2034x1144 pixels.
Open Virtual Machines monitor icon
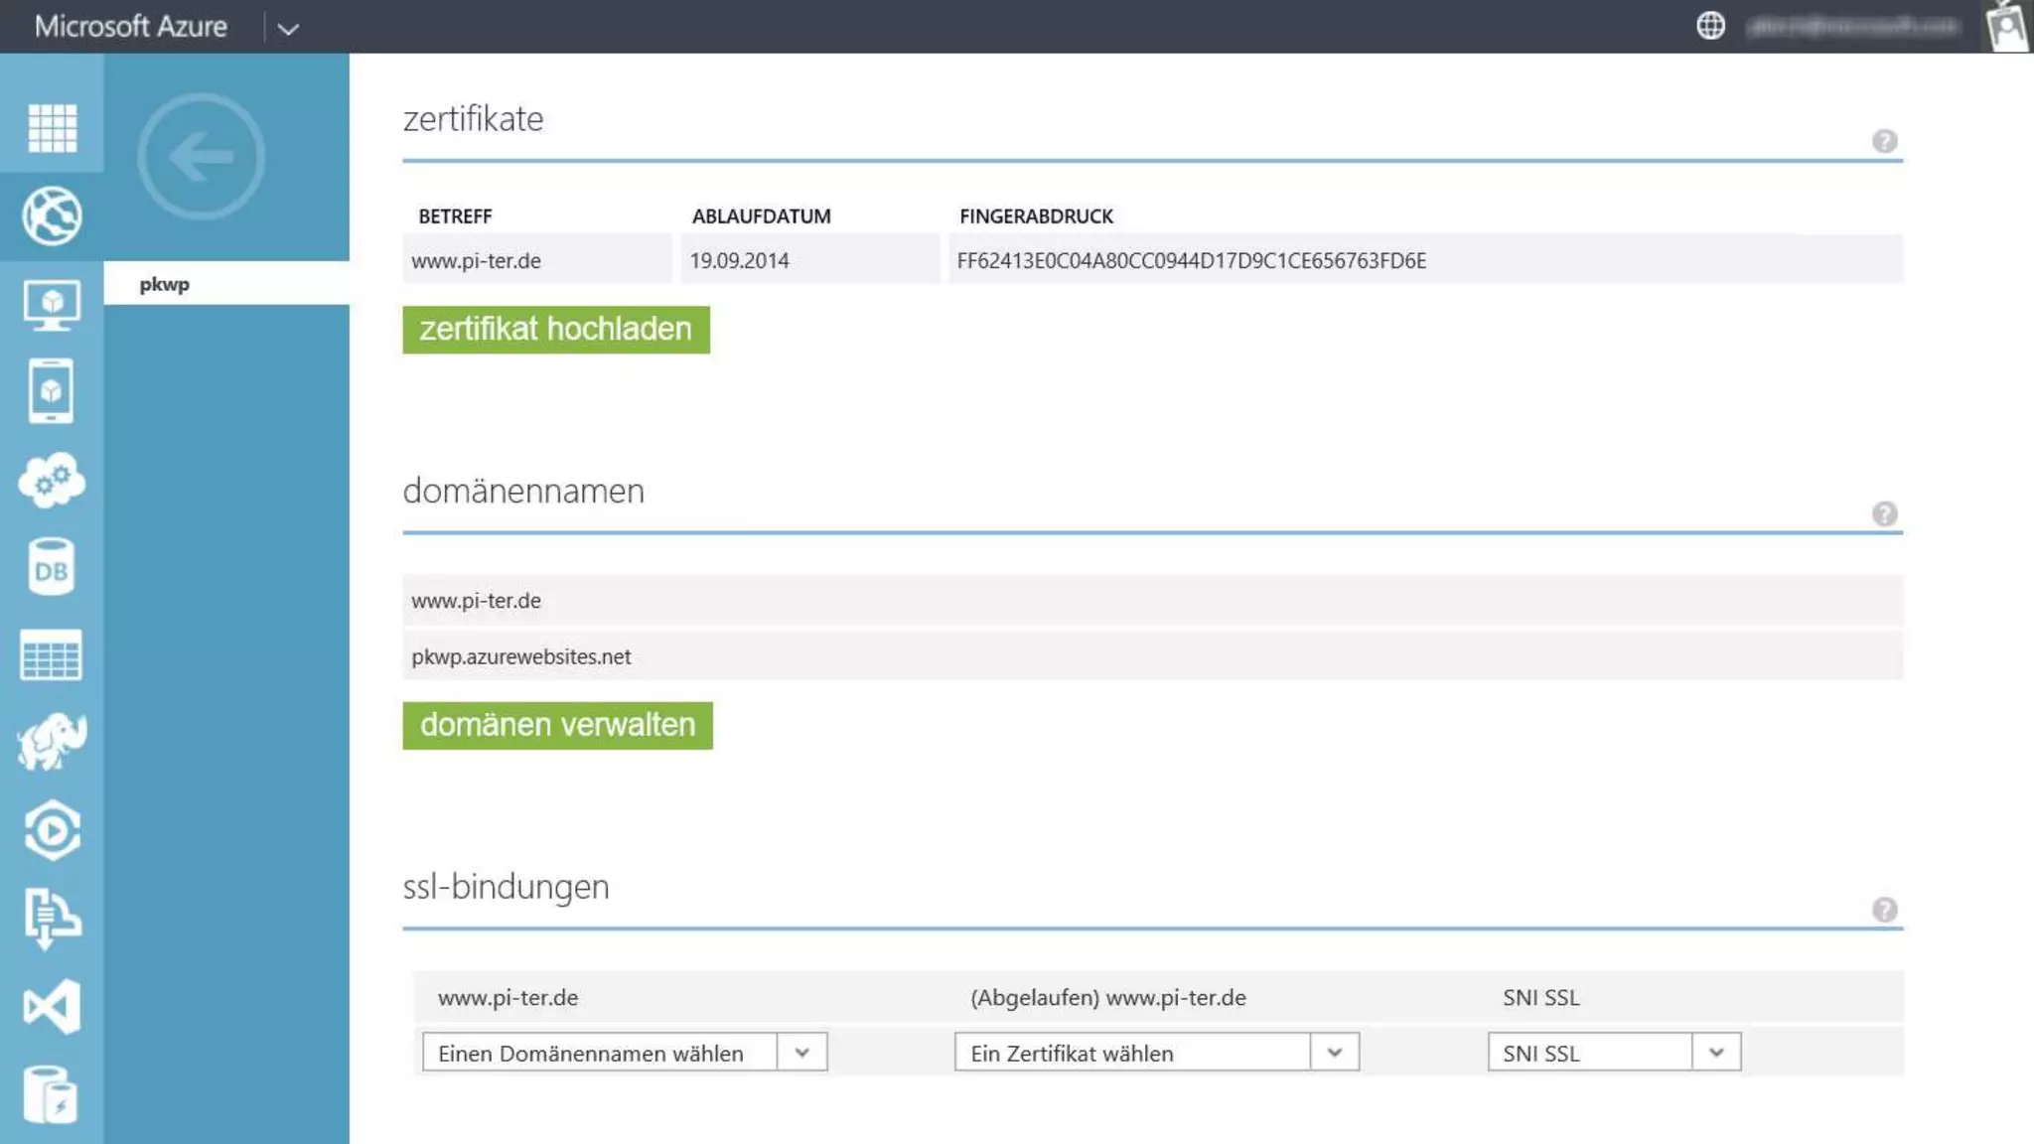(x=52, y=304)
